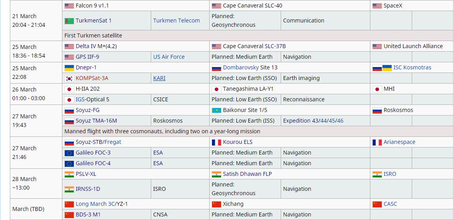Click the South Korea flag beside KOMPSat-3A

(x=69, y=78)
